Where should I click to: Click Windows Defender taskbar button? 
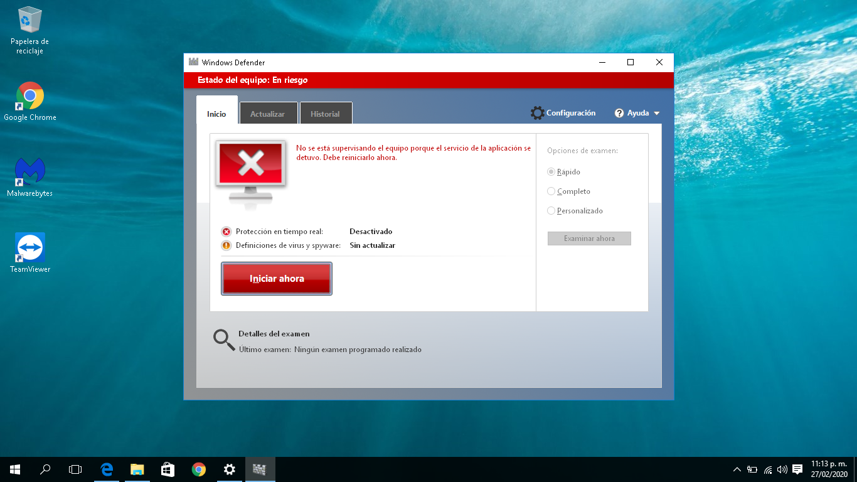[x=260, y=469]
